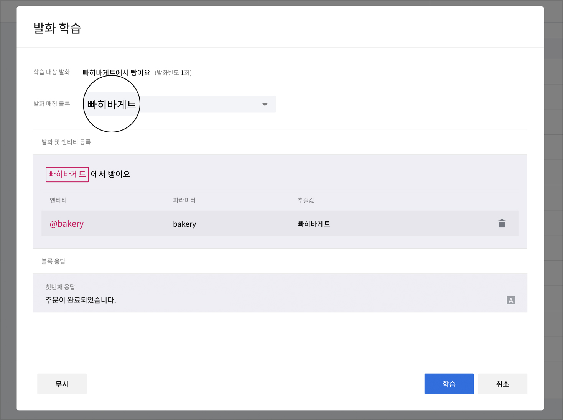Click the 첫번째 응답 label

pyautogui.click(x=60, y=287)
